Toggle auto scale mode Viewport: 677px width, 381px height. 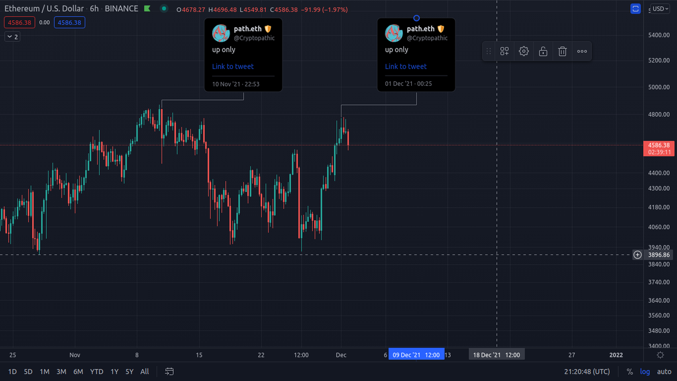(x=663, y=371)
